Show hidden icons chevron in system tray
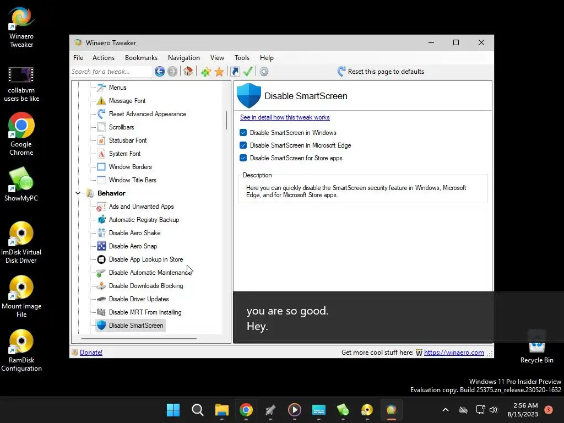This screenshot has width=564, height=423. pos(445,410)
